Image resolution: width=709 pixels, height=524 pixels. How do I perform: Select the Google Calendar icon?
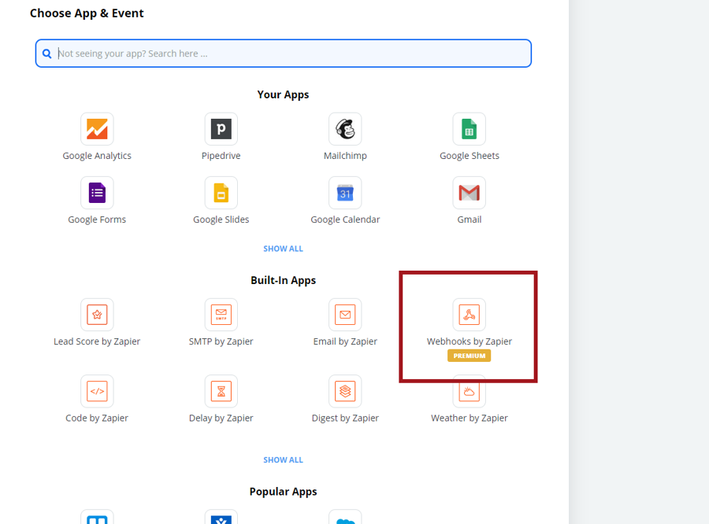click(345, 193)
